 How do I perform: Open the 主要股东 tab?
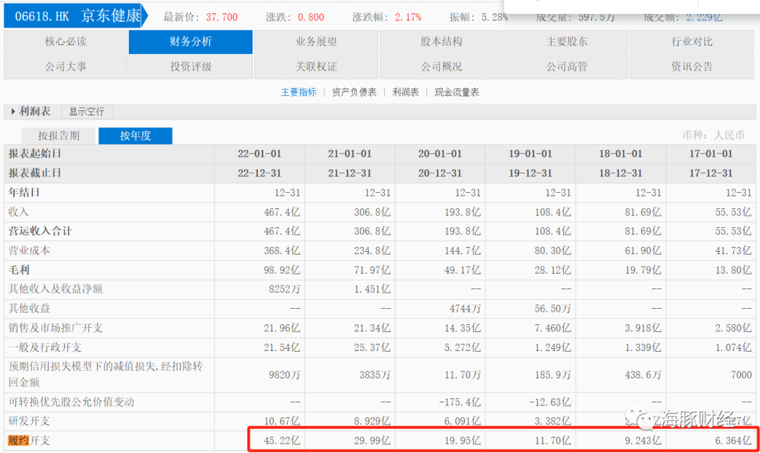(566, 42)
